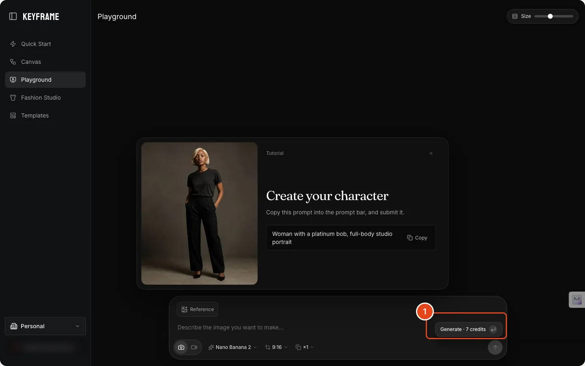Switch to image mode camera toggle
This screenshot has height=366, width=585.
pos(181,347)
